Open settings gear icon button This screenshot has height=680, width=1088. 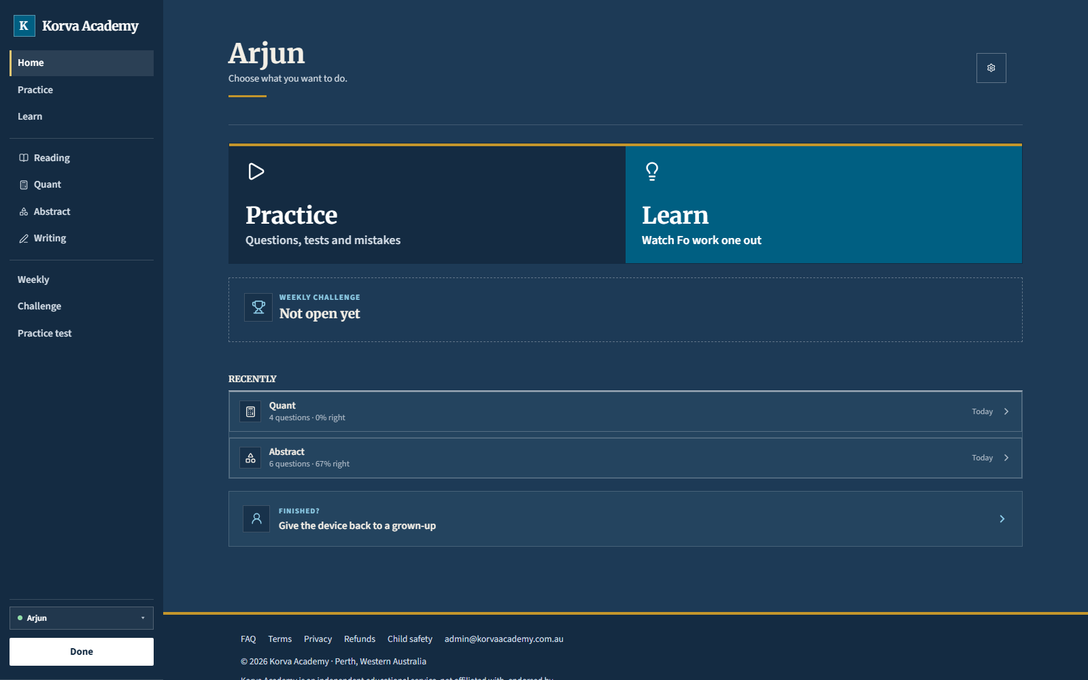pyautogui.click(x=991, y=68)
